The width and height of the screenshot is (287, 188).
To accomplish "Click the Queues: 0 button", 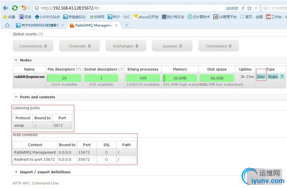I will click(172, 46).
